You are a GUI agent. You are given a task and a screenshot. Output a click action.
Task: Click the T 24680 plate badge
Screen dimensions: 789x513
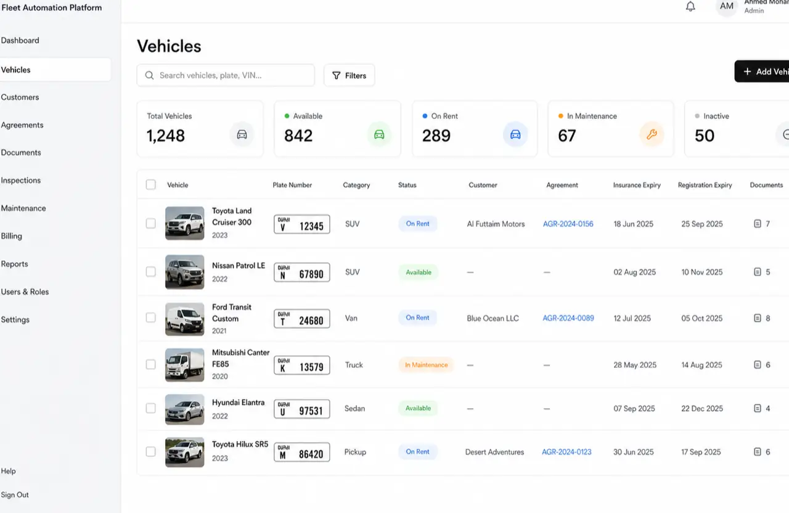pyautogui.click(x=302, y=319)
